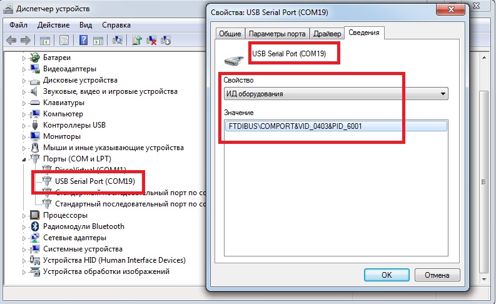Click the Back arrow toolbar icon

click(x=11, y=40)
